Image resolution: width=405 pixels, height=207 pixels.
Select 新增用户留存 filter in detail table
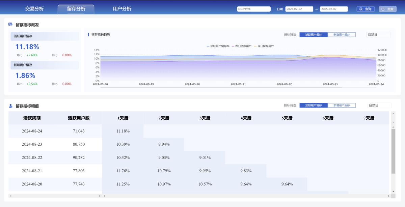[342, 105]
